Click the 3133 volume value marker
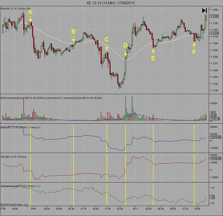The image size is (223, 216). pyautogui.click(x=213, y=115)
